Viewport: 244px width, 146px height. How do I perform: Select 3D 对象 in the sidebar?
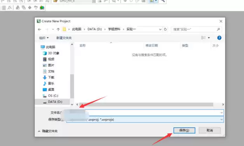54,53
